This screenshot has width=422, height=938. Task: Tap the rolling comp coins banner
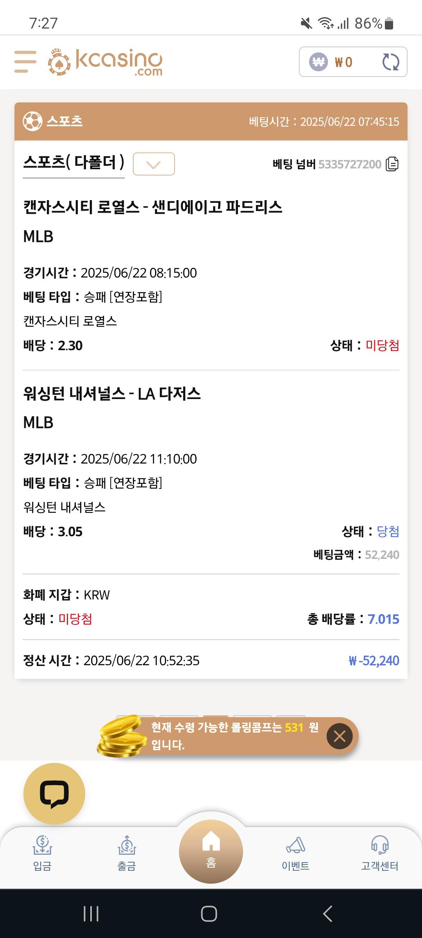point(227,736)
